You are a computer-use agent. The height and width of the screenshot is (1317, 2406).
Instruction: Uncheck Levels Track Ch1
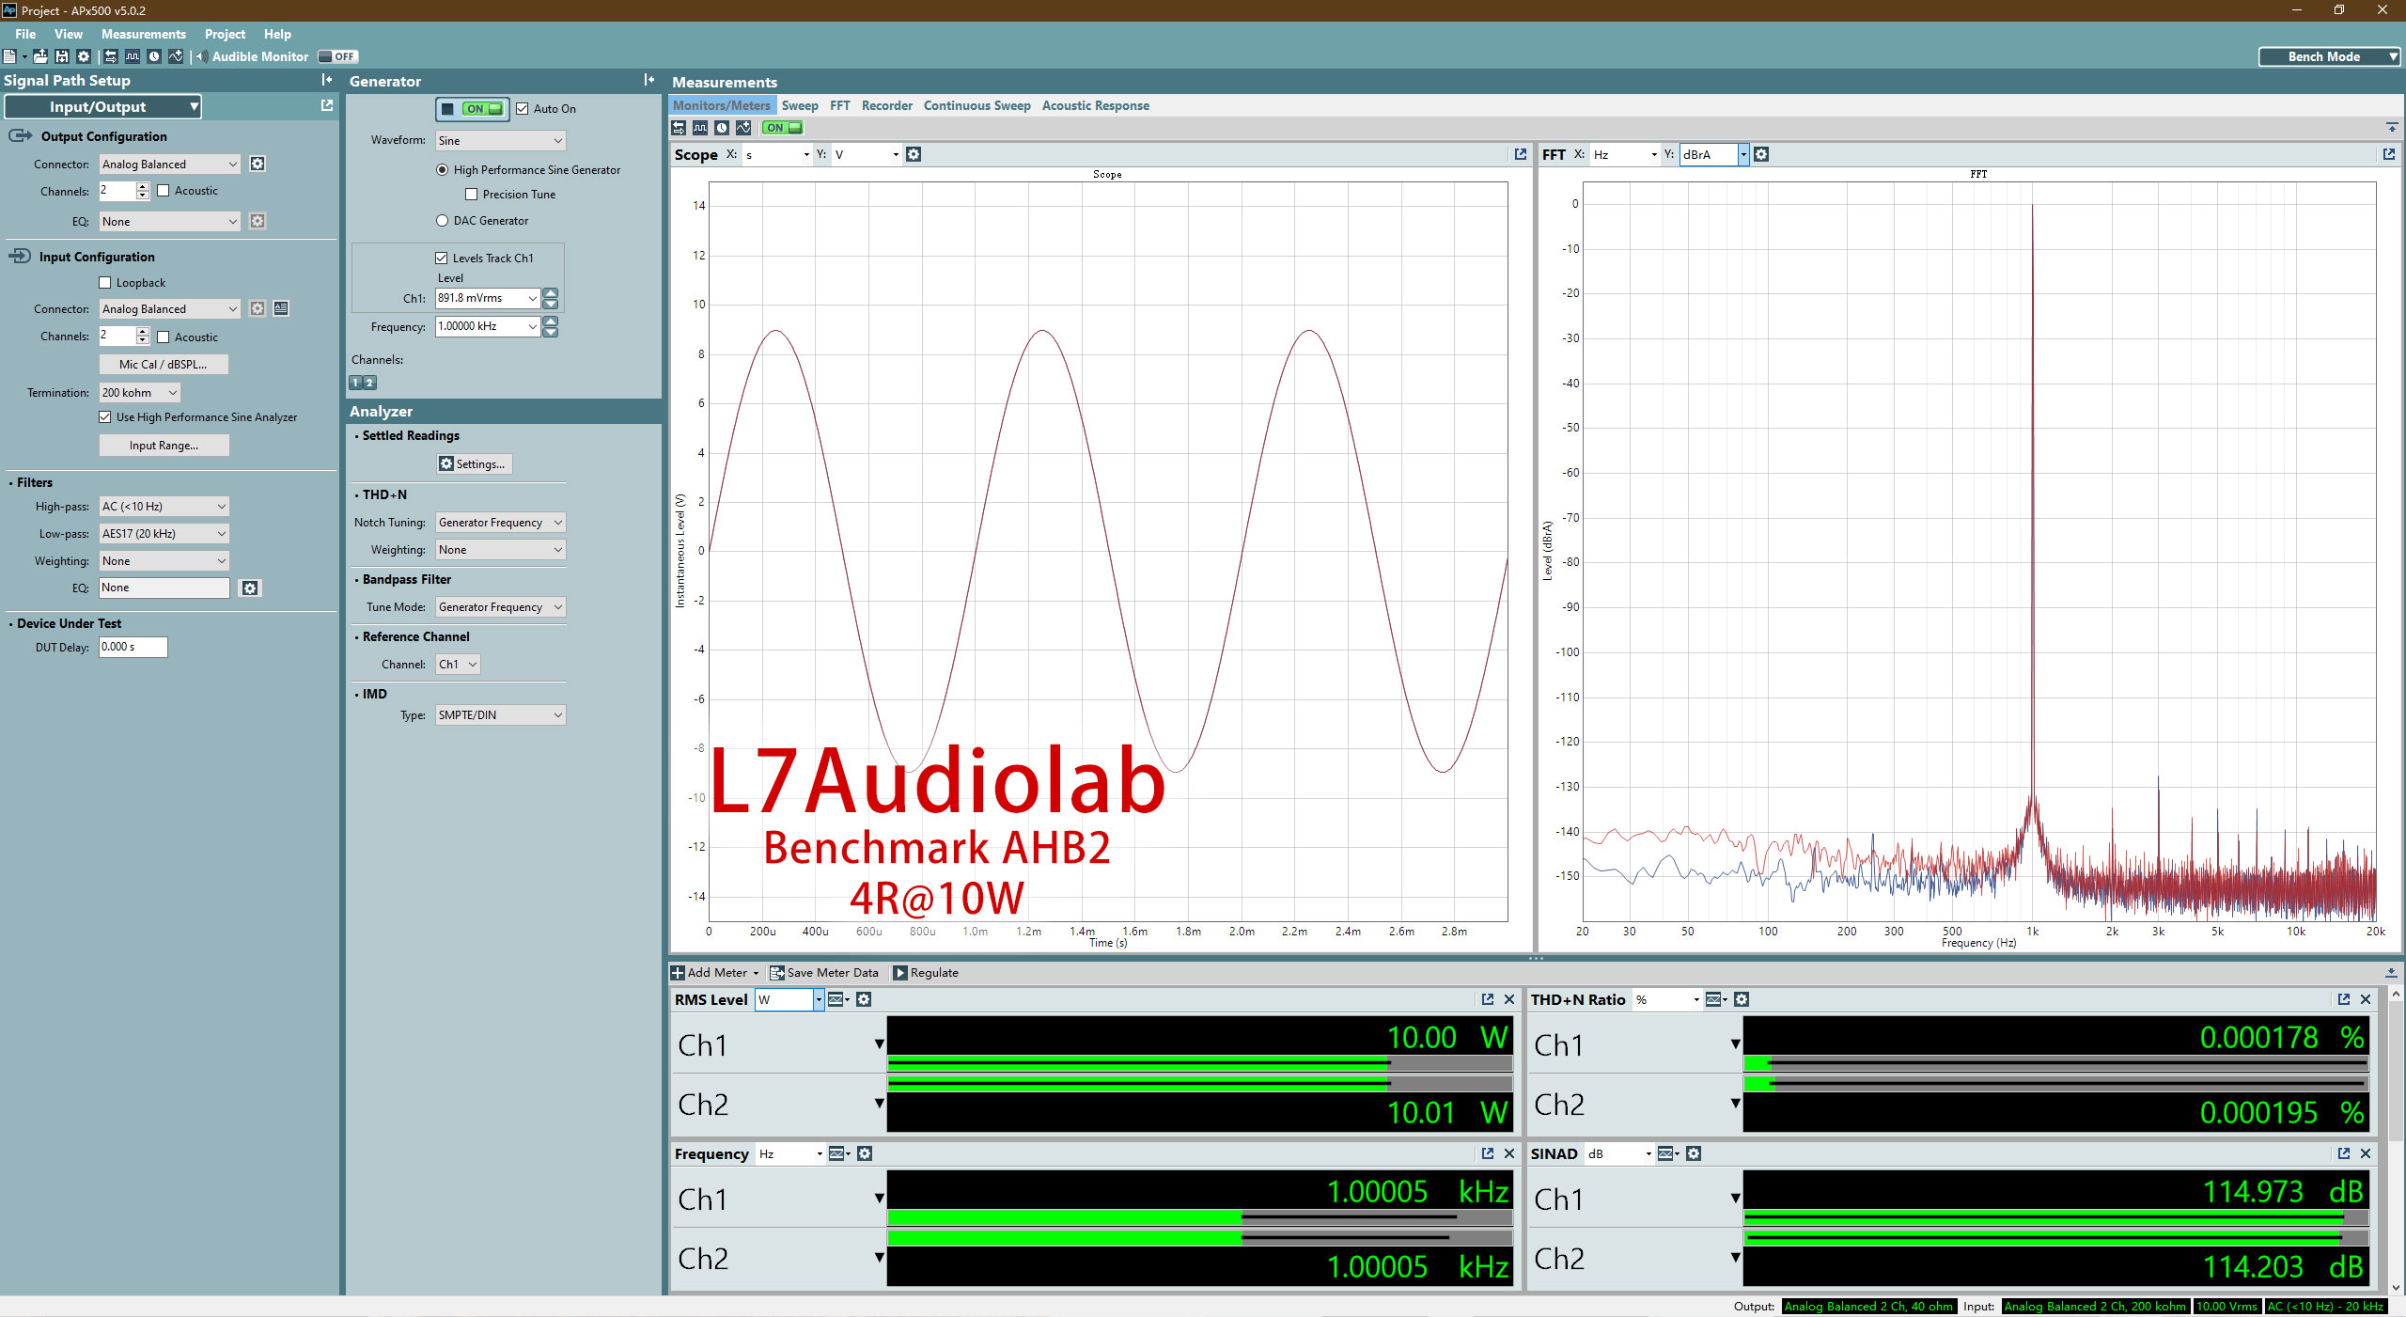441,259
